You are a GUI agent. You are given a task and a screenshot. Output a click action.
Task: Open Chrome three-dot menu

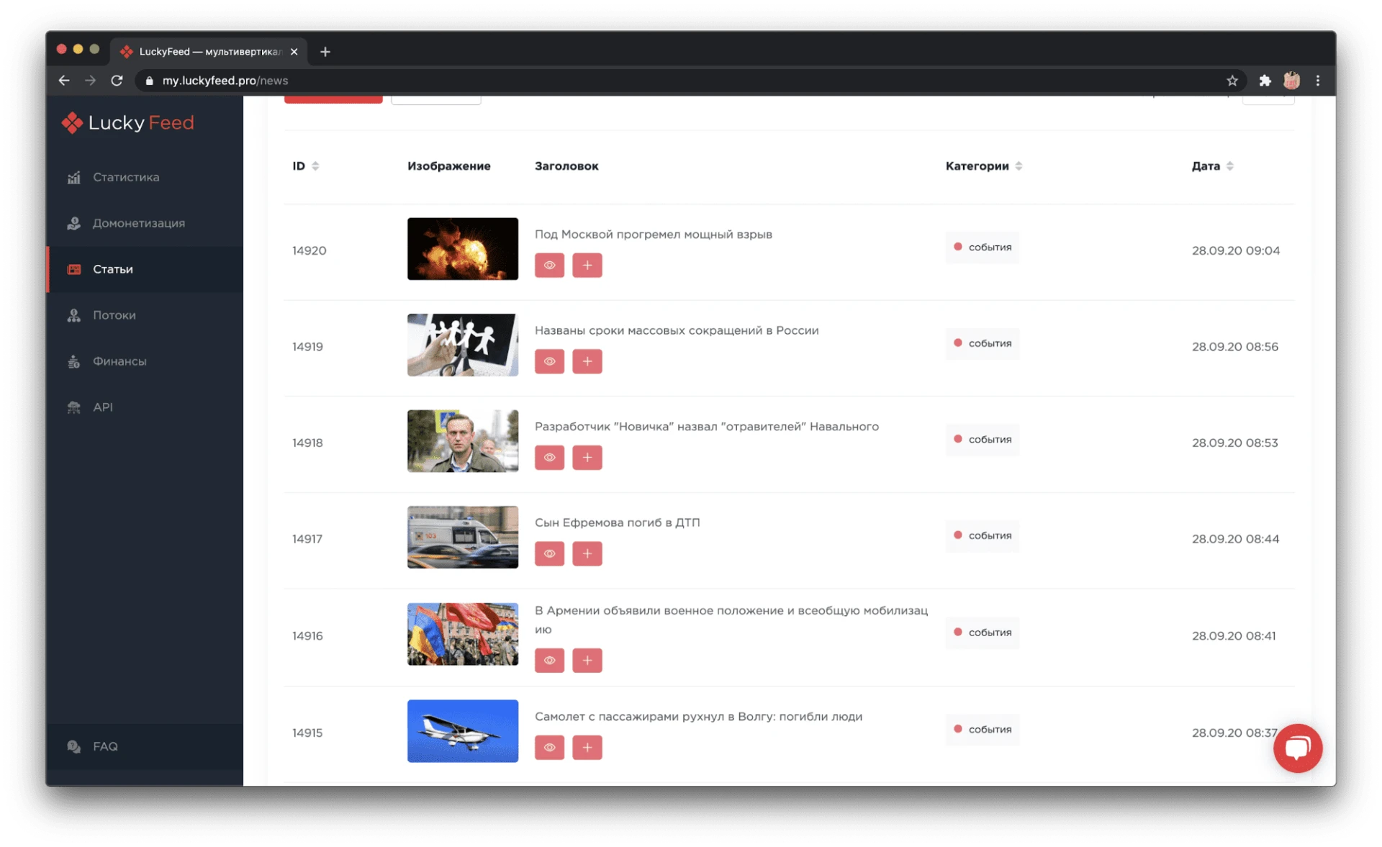pyautogui.click(x=1318, y=81)
